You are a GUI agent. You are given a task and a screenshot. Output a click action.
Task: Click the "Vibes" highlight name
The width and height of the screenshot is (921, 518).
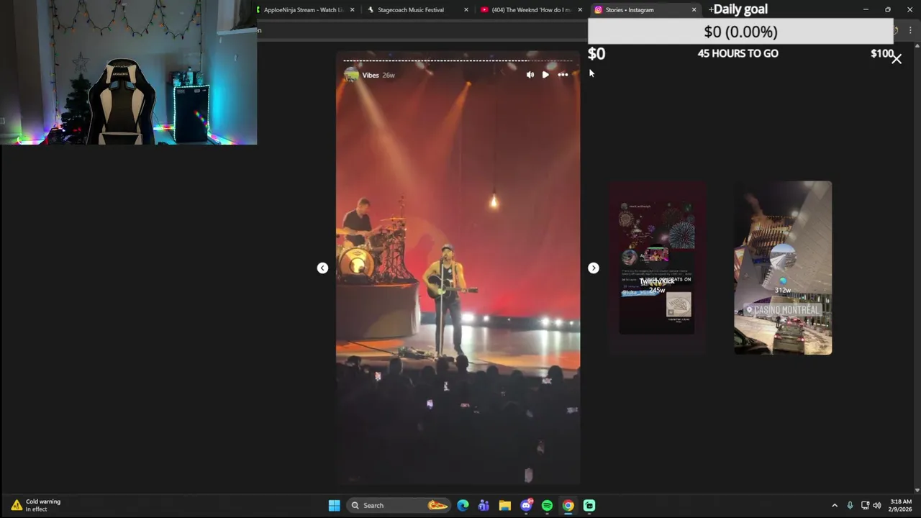pyautogui.click(x=371, y=75)
